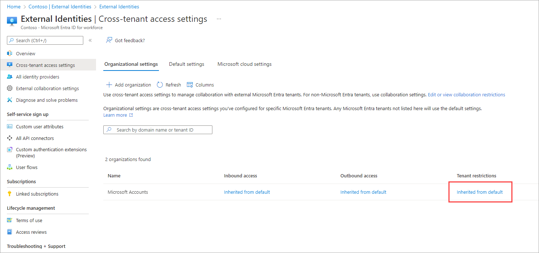Open the Microsoft cloud settings tab
The image size is (539, 253).
(x=244, y=64)
